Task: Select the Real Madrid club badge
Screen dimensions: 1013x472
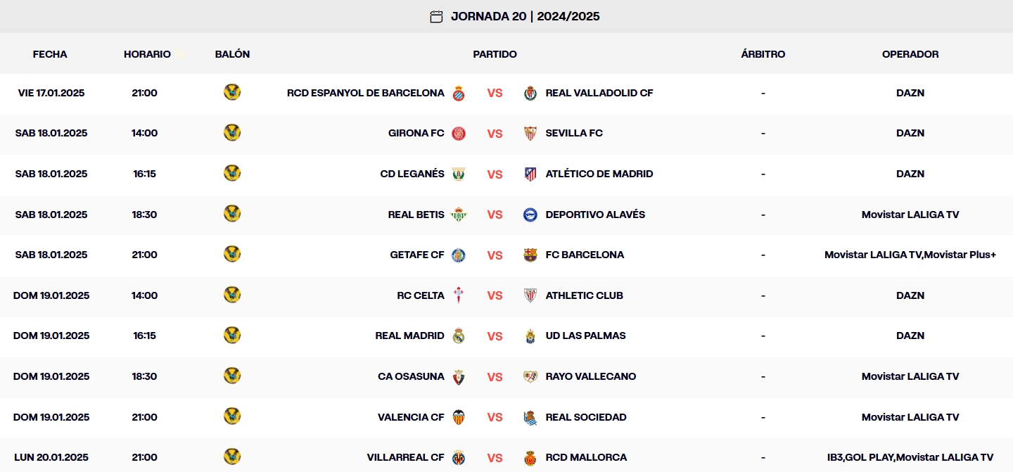Action: [x=459, y=336]
